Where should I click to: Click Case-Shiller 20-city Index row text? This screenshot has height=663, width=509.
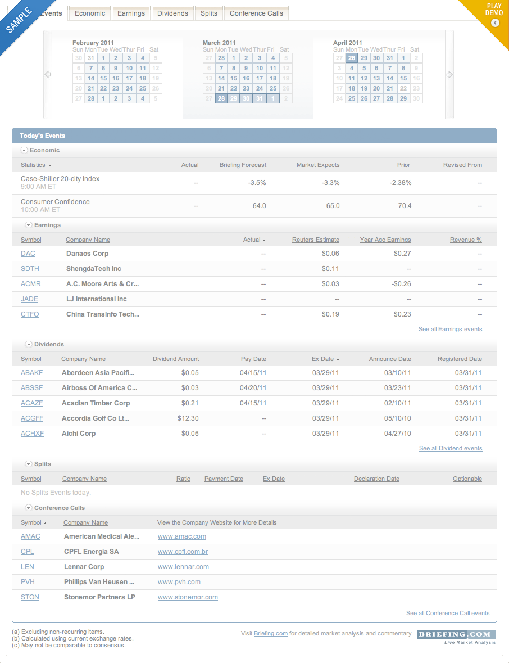tap(60, 179)
